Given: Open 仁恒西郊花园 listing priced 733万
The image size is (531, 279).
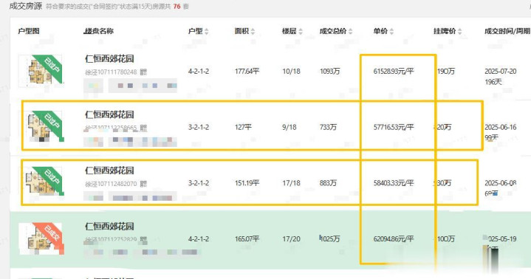Looking at the screenshot, I should (109, 114).
